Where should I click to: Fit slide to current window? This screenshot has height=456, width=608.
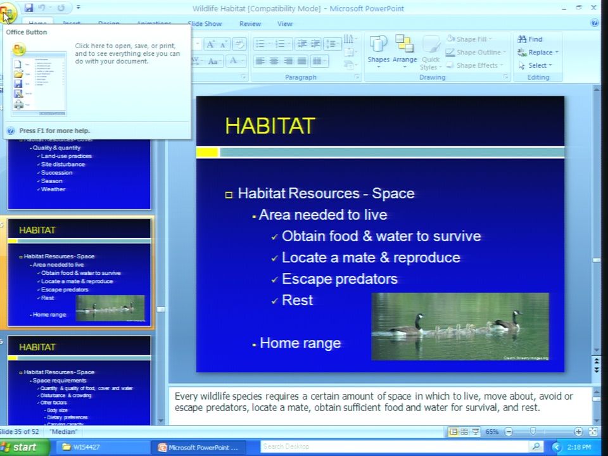(x=593, y=431)
